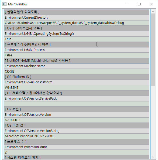
Task: Select the '[ OS 버전 ]' header row
Action: [77, 109]
